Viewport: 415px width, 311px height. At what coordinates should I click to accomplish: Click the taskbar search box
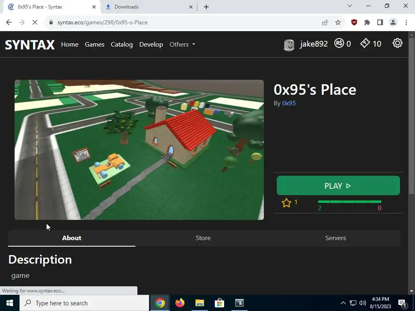click(x=84, y=303)
